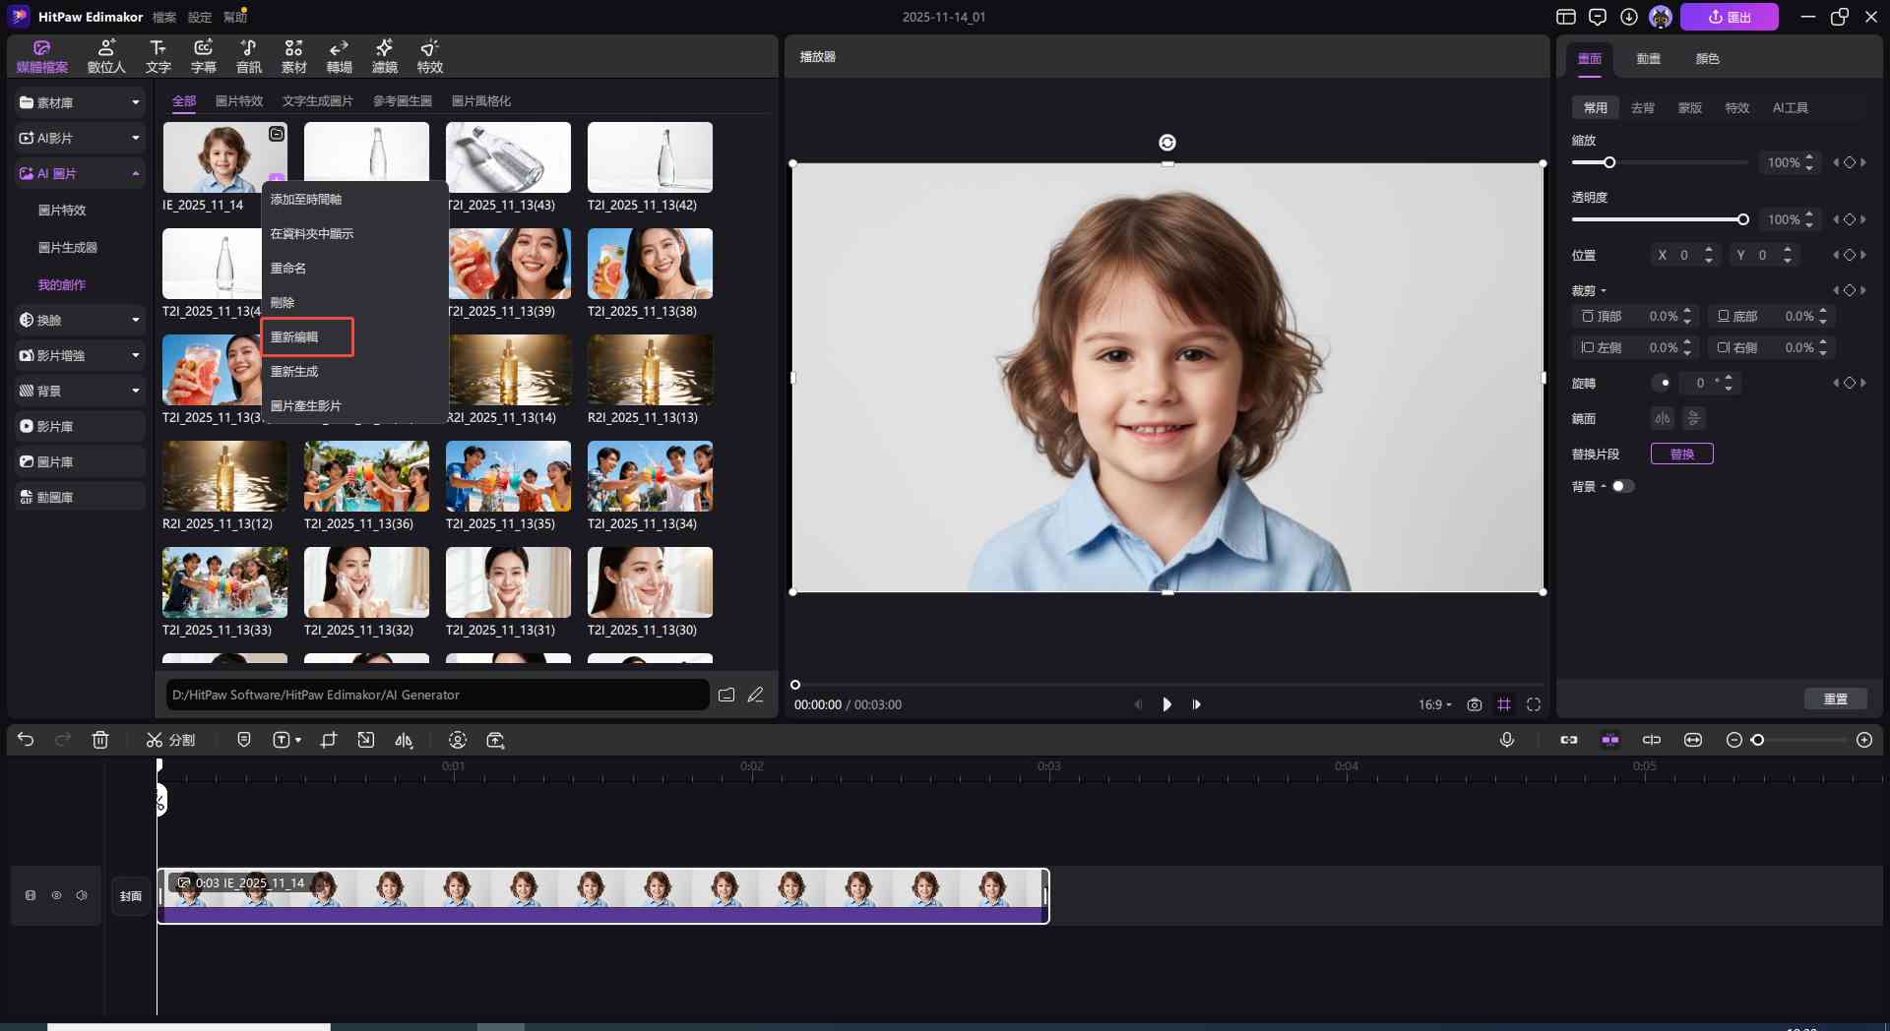This screenshot has width=1890, height=1031.
Task: Open the 數位人 digital human tool
Action: point(106,56)
